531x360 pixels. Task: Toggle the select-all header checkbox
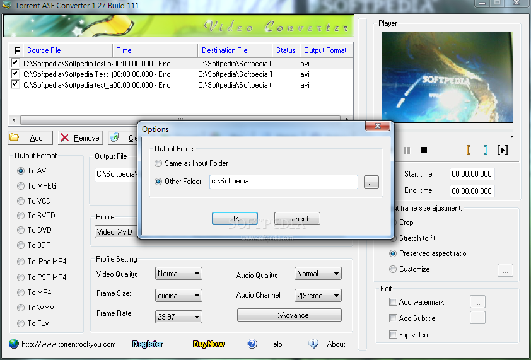[x=17, y=50]
